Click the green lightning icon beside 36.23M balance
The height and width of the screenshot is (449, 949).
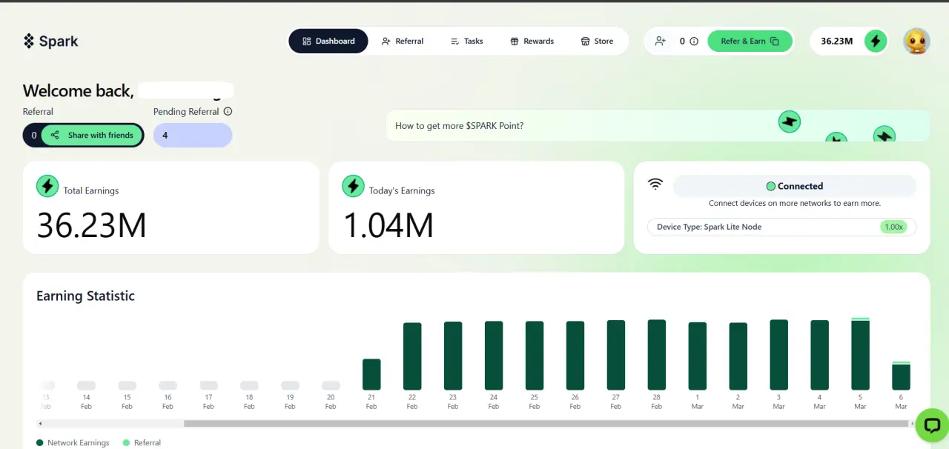coord(876,41)
